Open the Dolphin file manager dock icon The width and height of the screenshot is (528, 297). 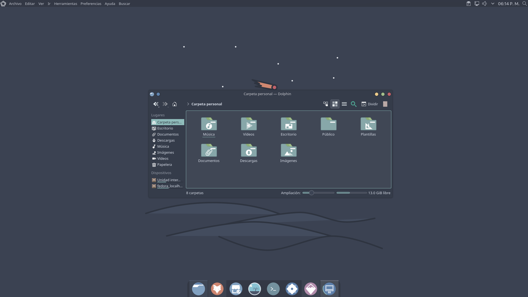(199, 289)
